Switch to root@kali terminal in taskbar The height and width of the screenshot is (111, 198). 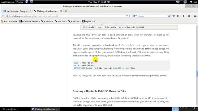pos(11,109)
